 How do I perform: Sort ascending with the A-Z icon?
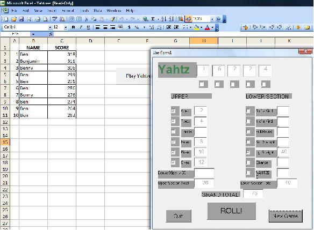coord(163,19)
